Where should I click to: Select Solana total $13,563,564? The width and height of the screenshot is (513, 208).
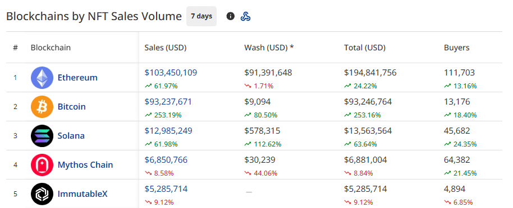[368, 130]
